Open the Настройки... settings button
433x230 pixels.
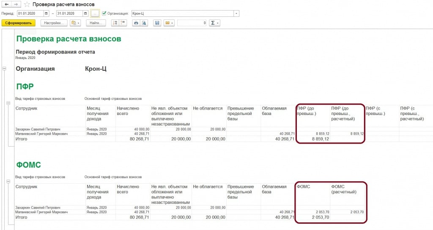pos(54,23)
